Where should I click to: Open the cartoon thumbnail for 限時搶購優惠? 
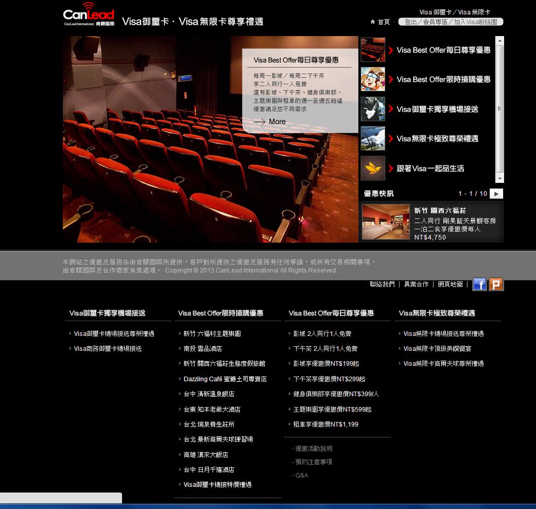[x=373, y=79]
